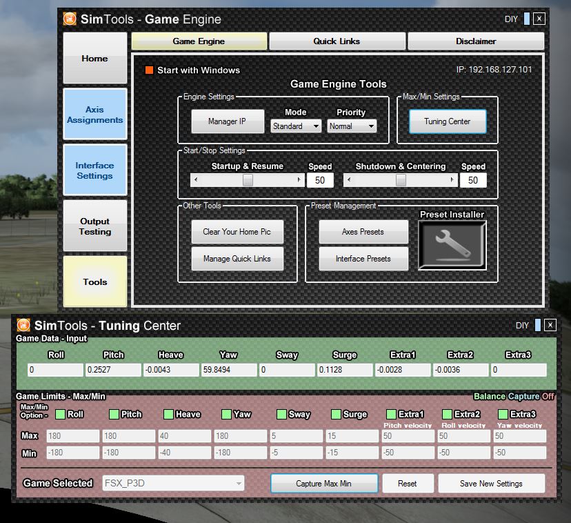Click the Balance Capture Off status text
571x523 pixels.
(514, 396)
